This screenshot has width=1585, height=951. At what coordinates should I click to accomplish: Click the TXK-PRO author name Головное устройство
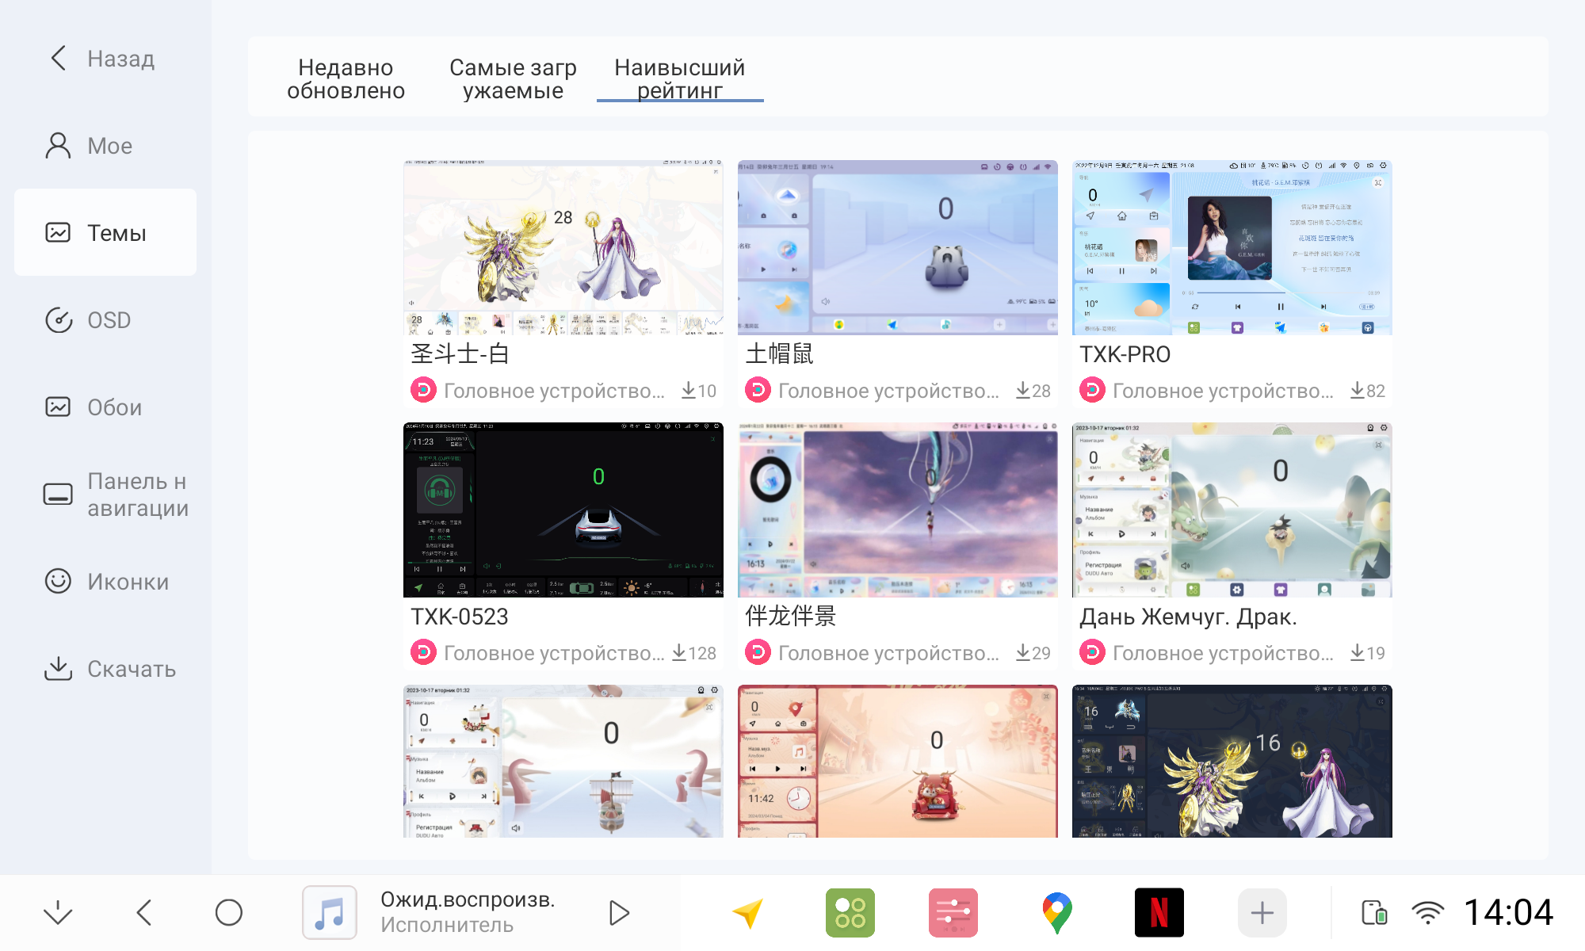pyautogui.click(x=1223, y=391)
